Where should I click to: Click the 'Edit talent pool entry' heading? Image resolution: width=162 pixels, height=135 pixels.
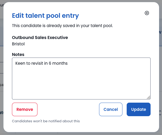(x=45, y=16)
